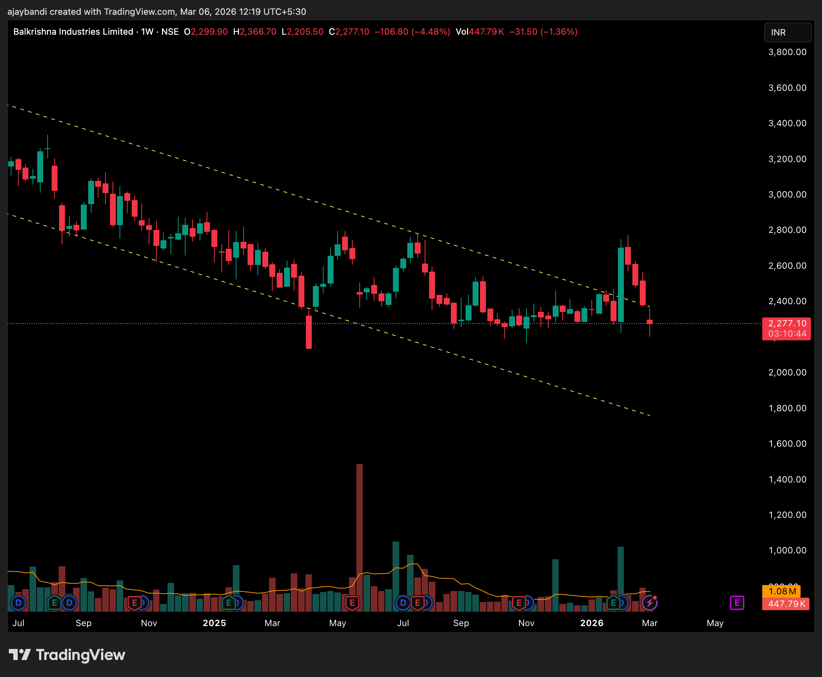
Task: Click the 2026 year label on time axis
Action: (592, 623)
